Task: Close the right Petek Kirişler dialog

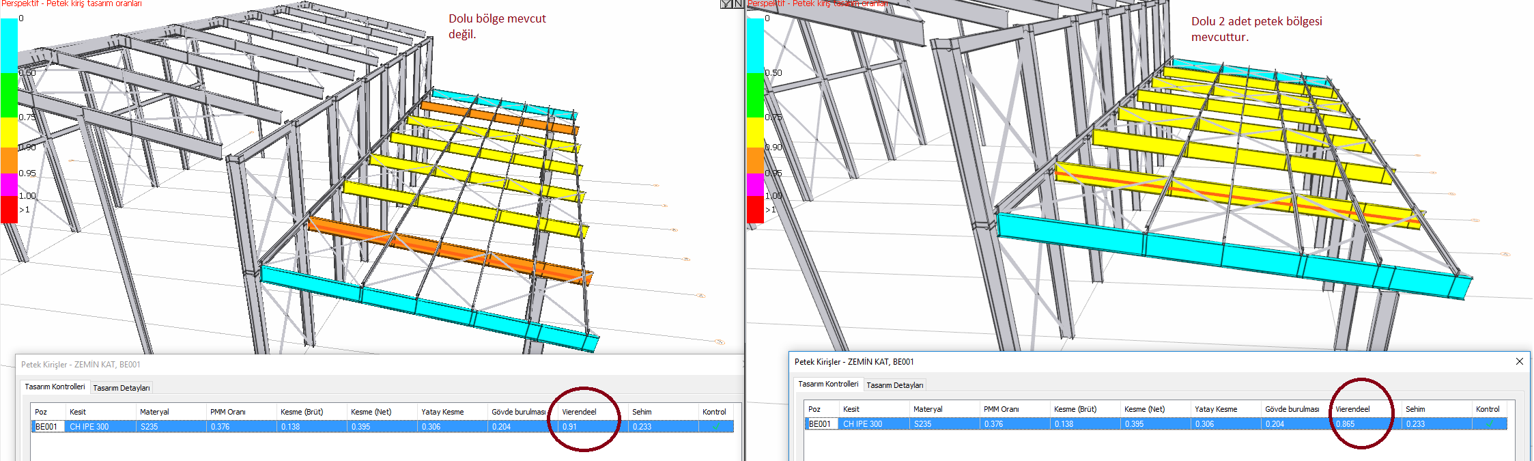Action: pos(1520,361)
